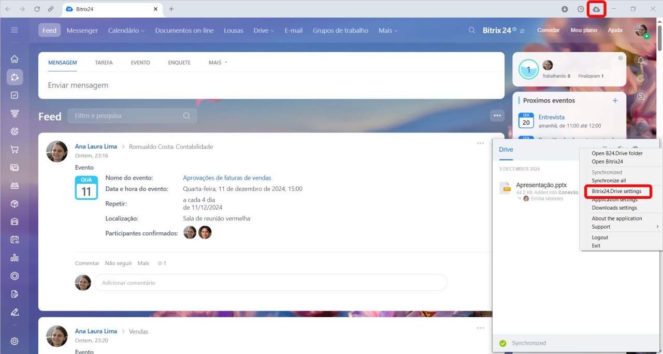Open the target goal icon in sidebar
This screenshot has width=663, height=354.
point(15,131)
